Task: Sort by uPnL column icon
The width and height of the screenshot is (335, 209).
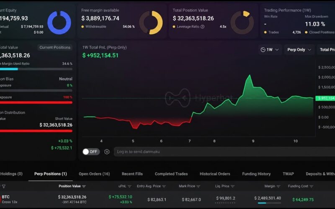Action: tap(129, 186)
